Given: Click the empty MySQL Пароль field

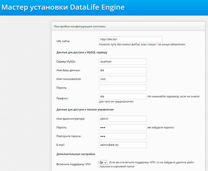Looking at the screenshot, I should pyautogui.click(x=123, y=88).
